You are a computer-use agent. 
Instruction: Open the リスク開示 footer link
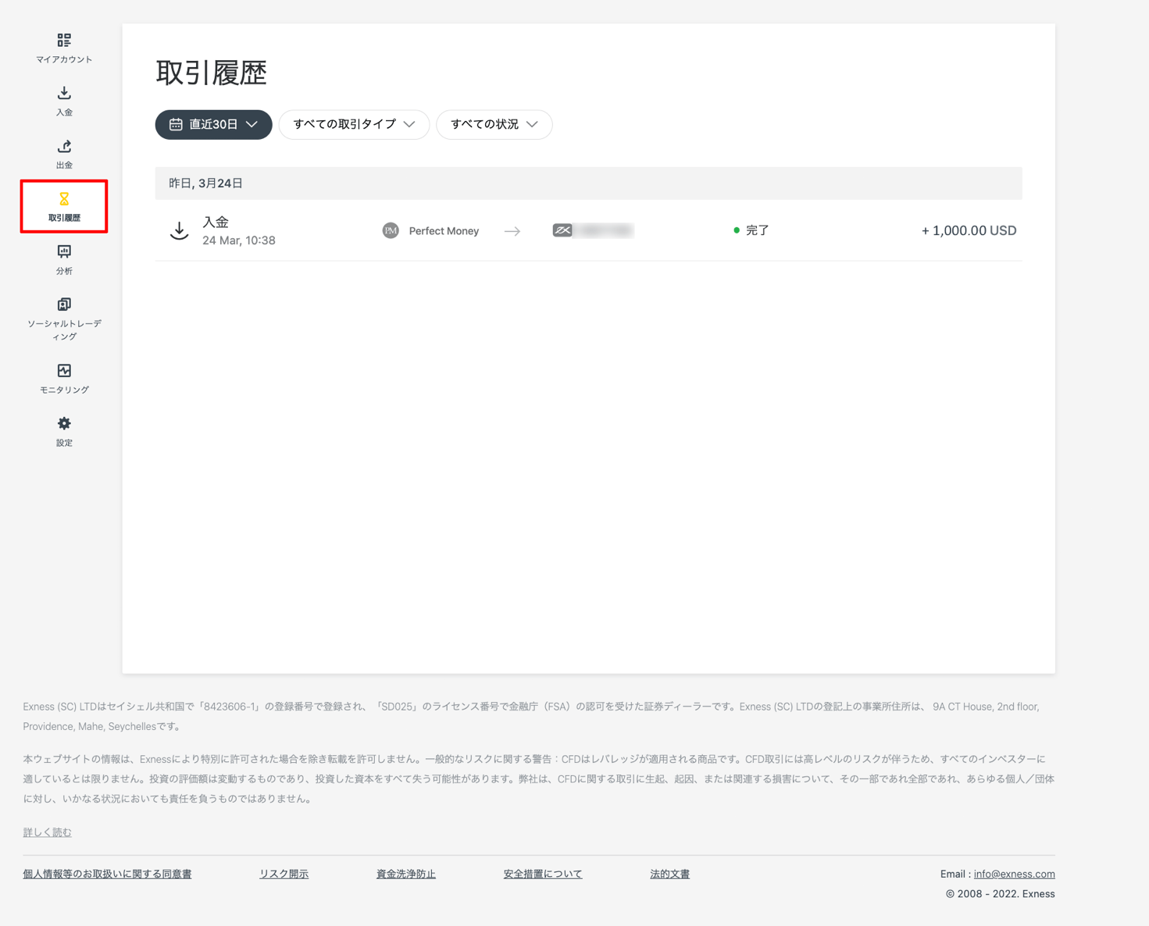(x=283, y=874)
